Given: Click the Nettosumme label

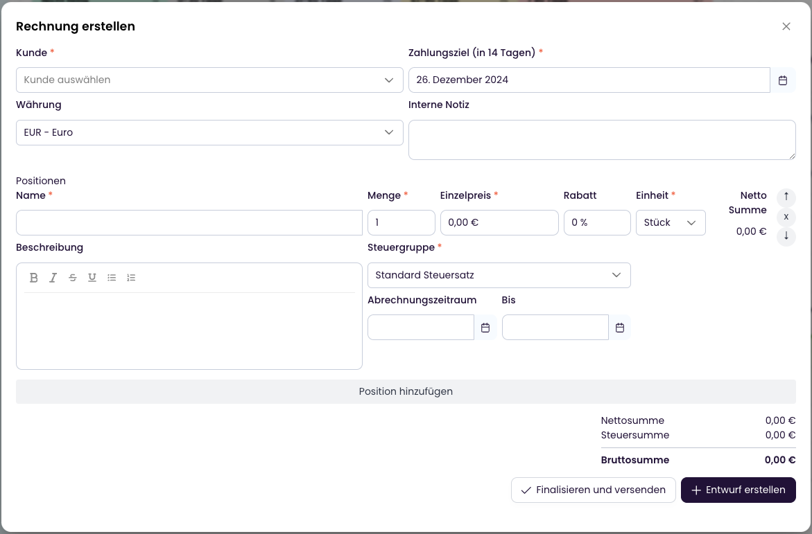Looking at the screenshot, I should click(632, 420).
